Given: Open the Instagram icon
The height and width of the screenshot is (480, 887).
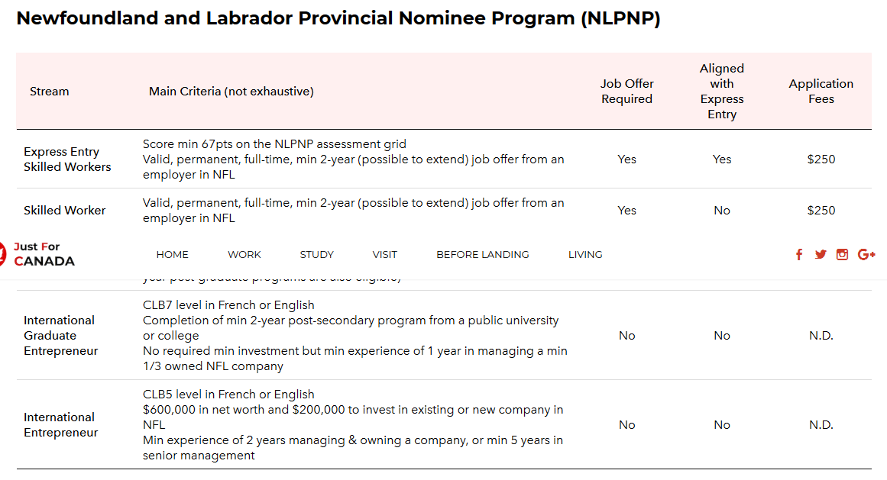Looking at the screenshot, I should click(842, 254).
